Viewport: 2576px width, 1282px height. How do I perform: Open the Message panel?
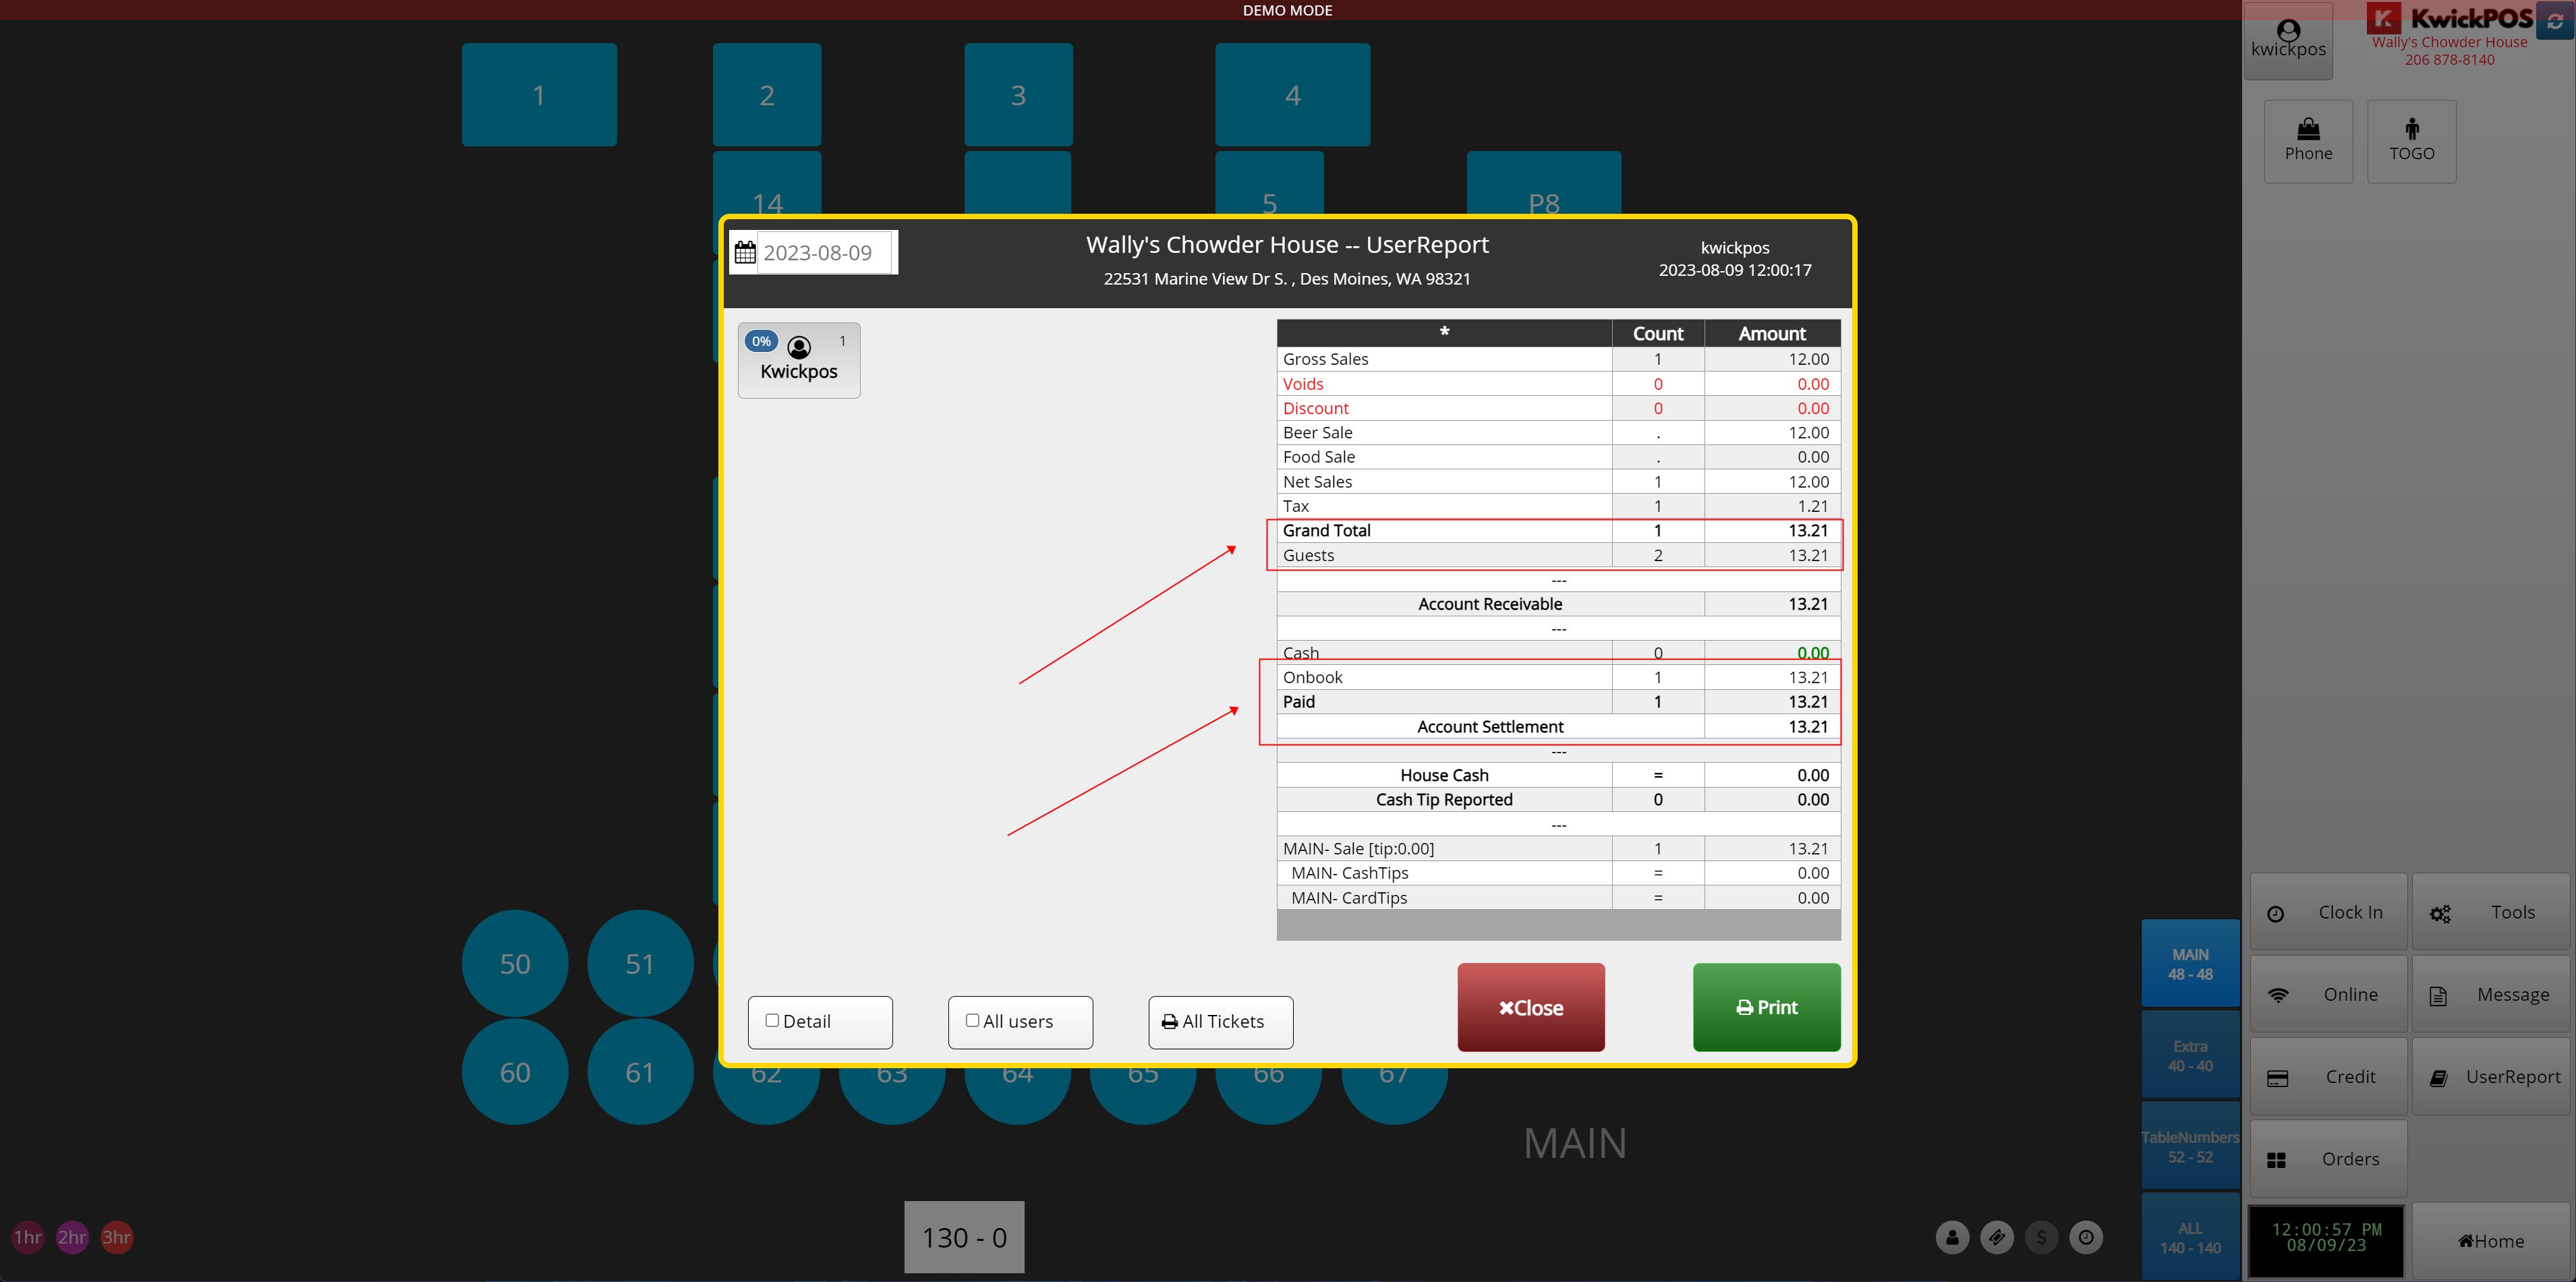coord(2491,994)
